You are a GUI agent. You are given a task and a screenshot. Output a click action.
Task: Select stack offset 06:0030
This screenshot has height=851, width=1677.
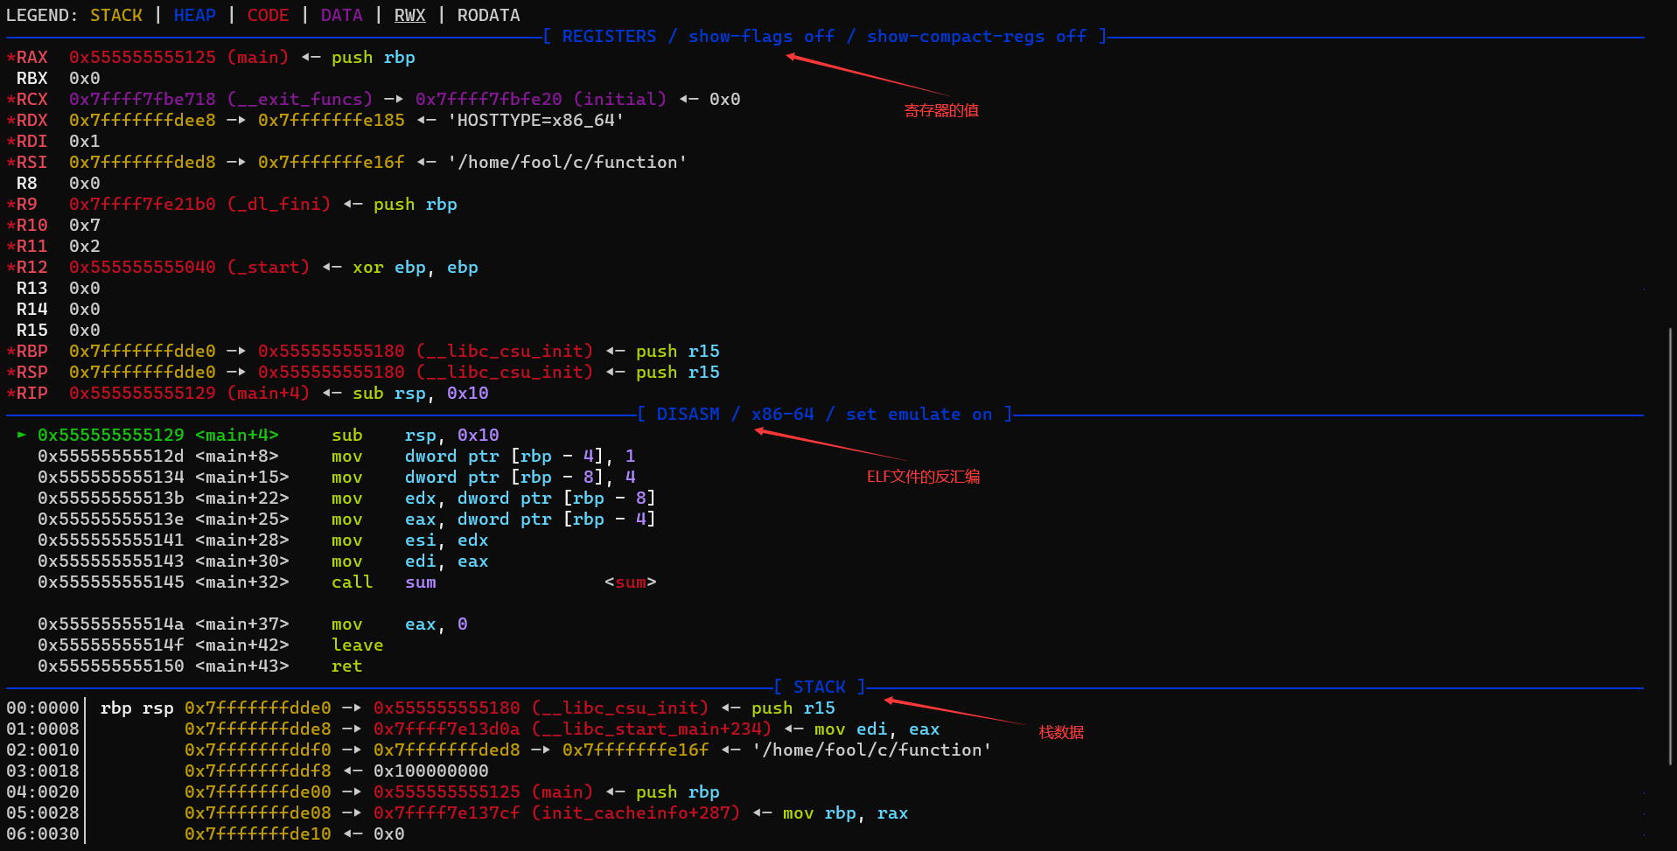coord(42,834)
